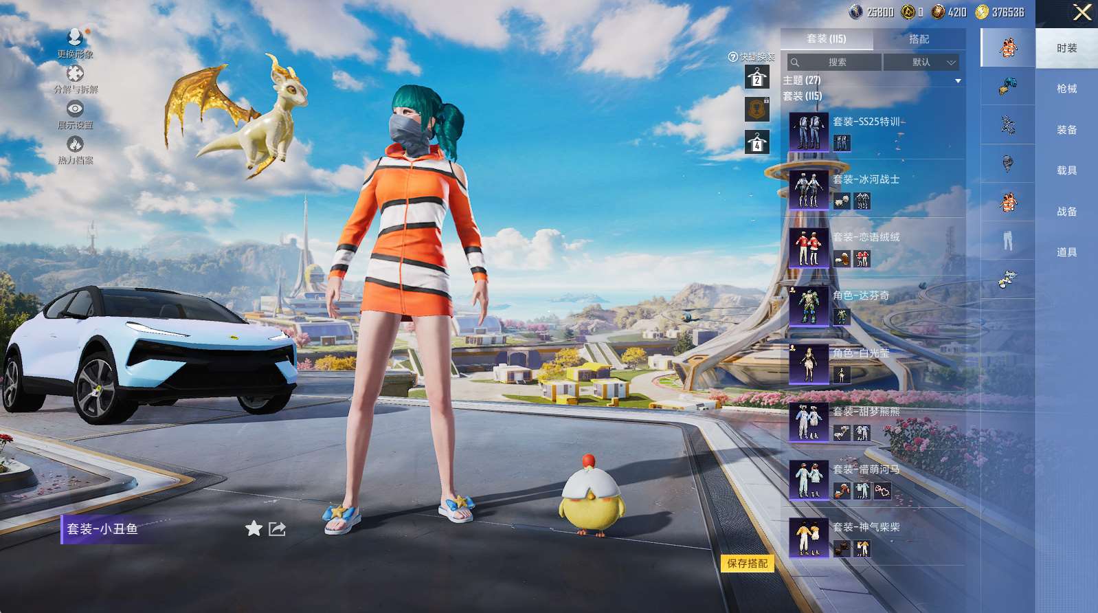
Task: Select the 套装-冰河战士 outfit thumbnail
Action: point(808,189)
